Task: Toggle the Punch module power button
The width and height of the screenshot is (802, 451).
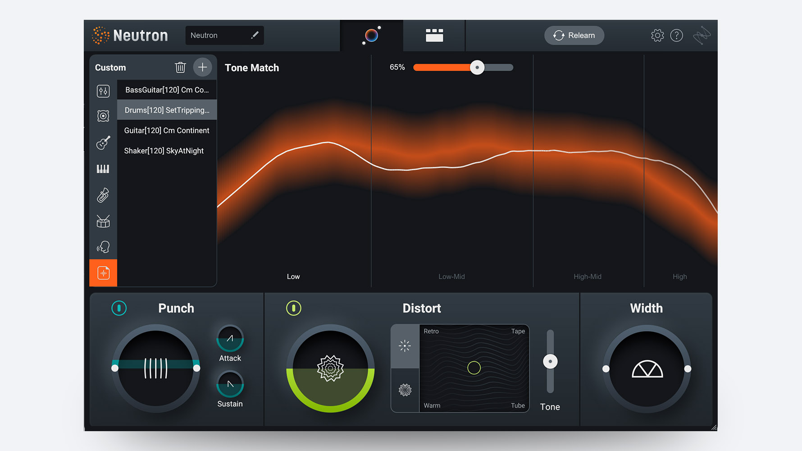Action: click(x=119, y=308)
